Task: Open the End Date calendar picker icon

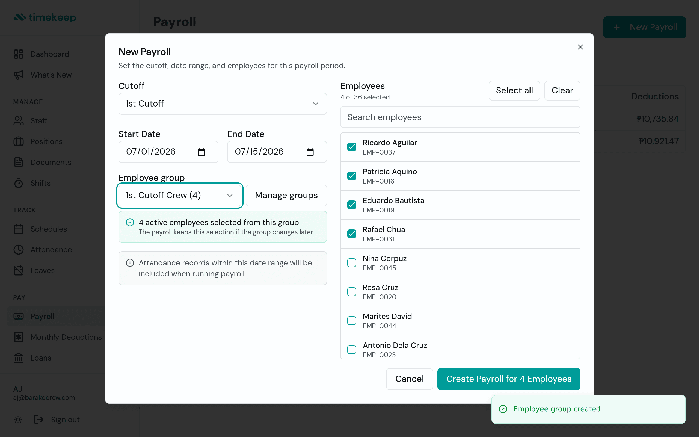Action: 310,152
